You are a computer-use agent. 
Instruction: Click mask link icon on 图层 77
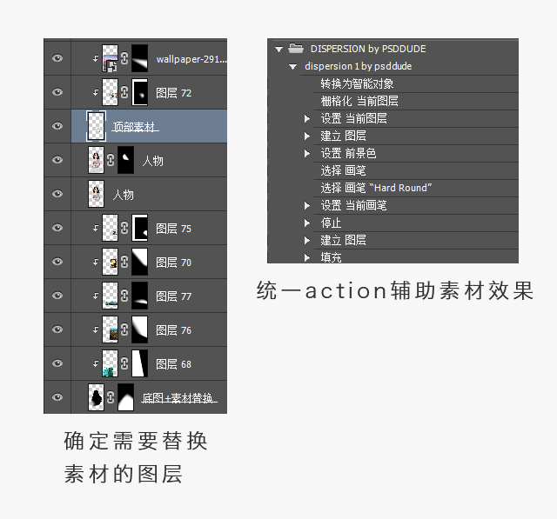click(x=124, y=296)
